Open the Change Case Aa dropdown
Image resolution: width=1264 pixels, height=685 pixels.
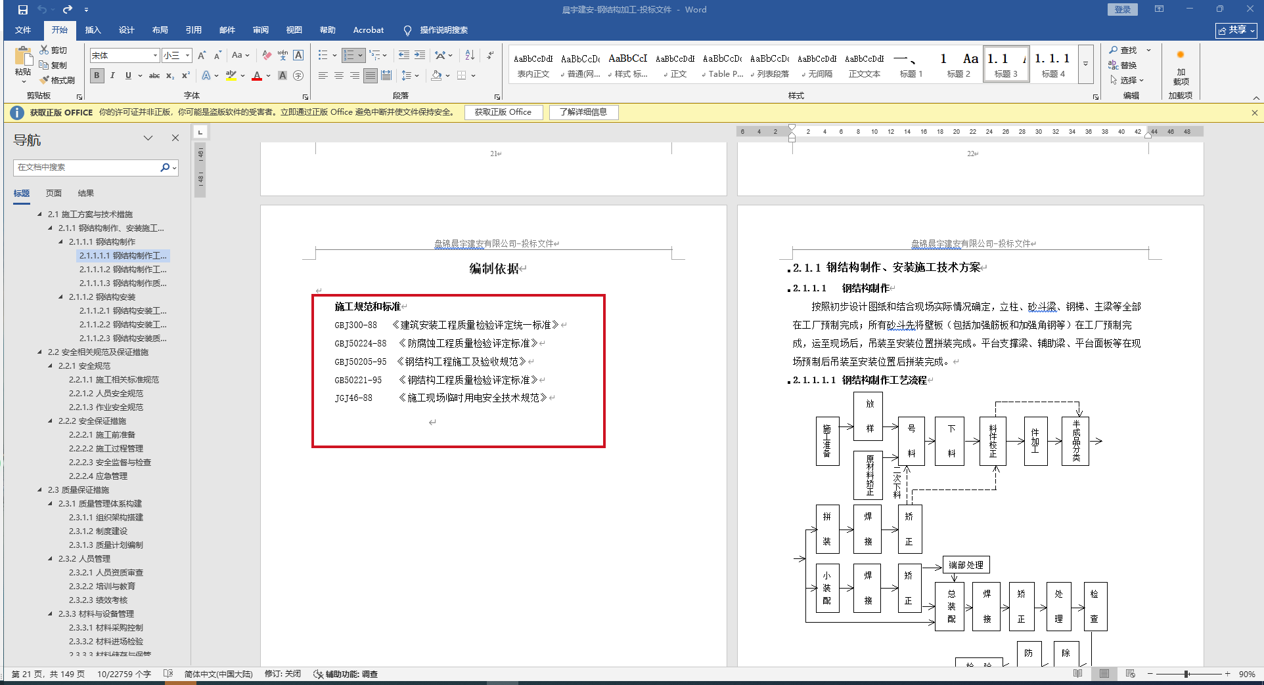[x=240, y=55]
